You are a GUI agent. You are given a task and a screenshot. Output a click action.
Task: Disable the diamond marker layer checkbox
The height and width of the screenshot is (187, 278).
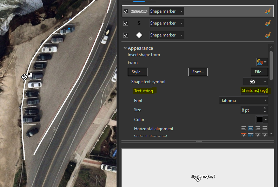tap(126, 35)
